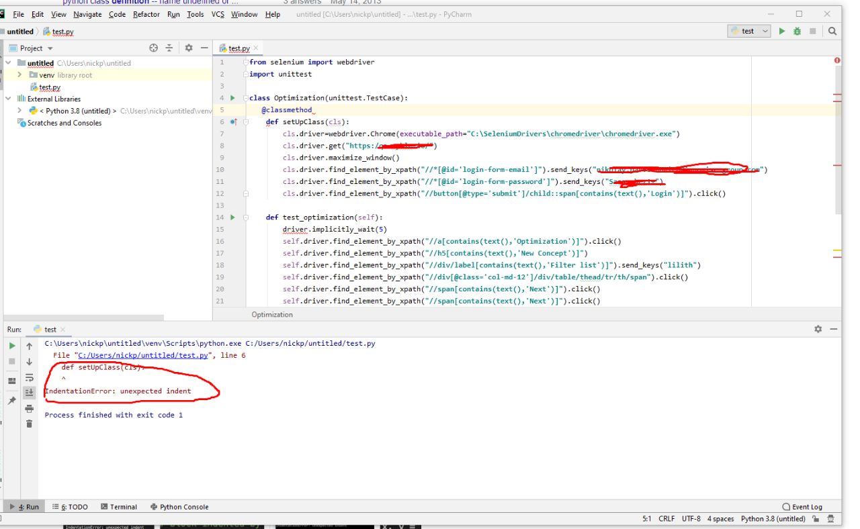Jump up the stack trace arrow
Screen dimensions: 860x529
coord(29,346)
